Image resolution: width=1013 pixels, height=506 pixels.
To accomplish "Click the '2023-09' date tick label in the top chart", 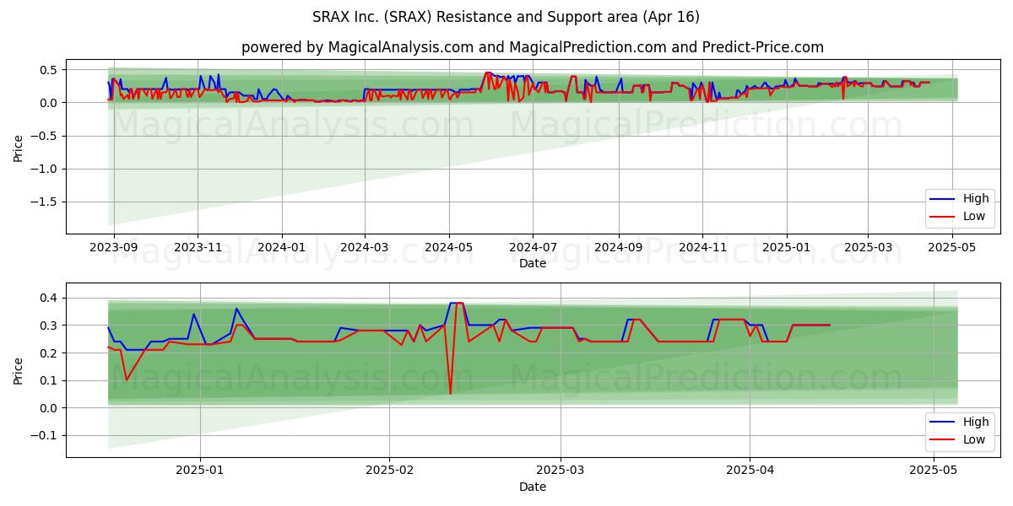I will pos(114,248).
